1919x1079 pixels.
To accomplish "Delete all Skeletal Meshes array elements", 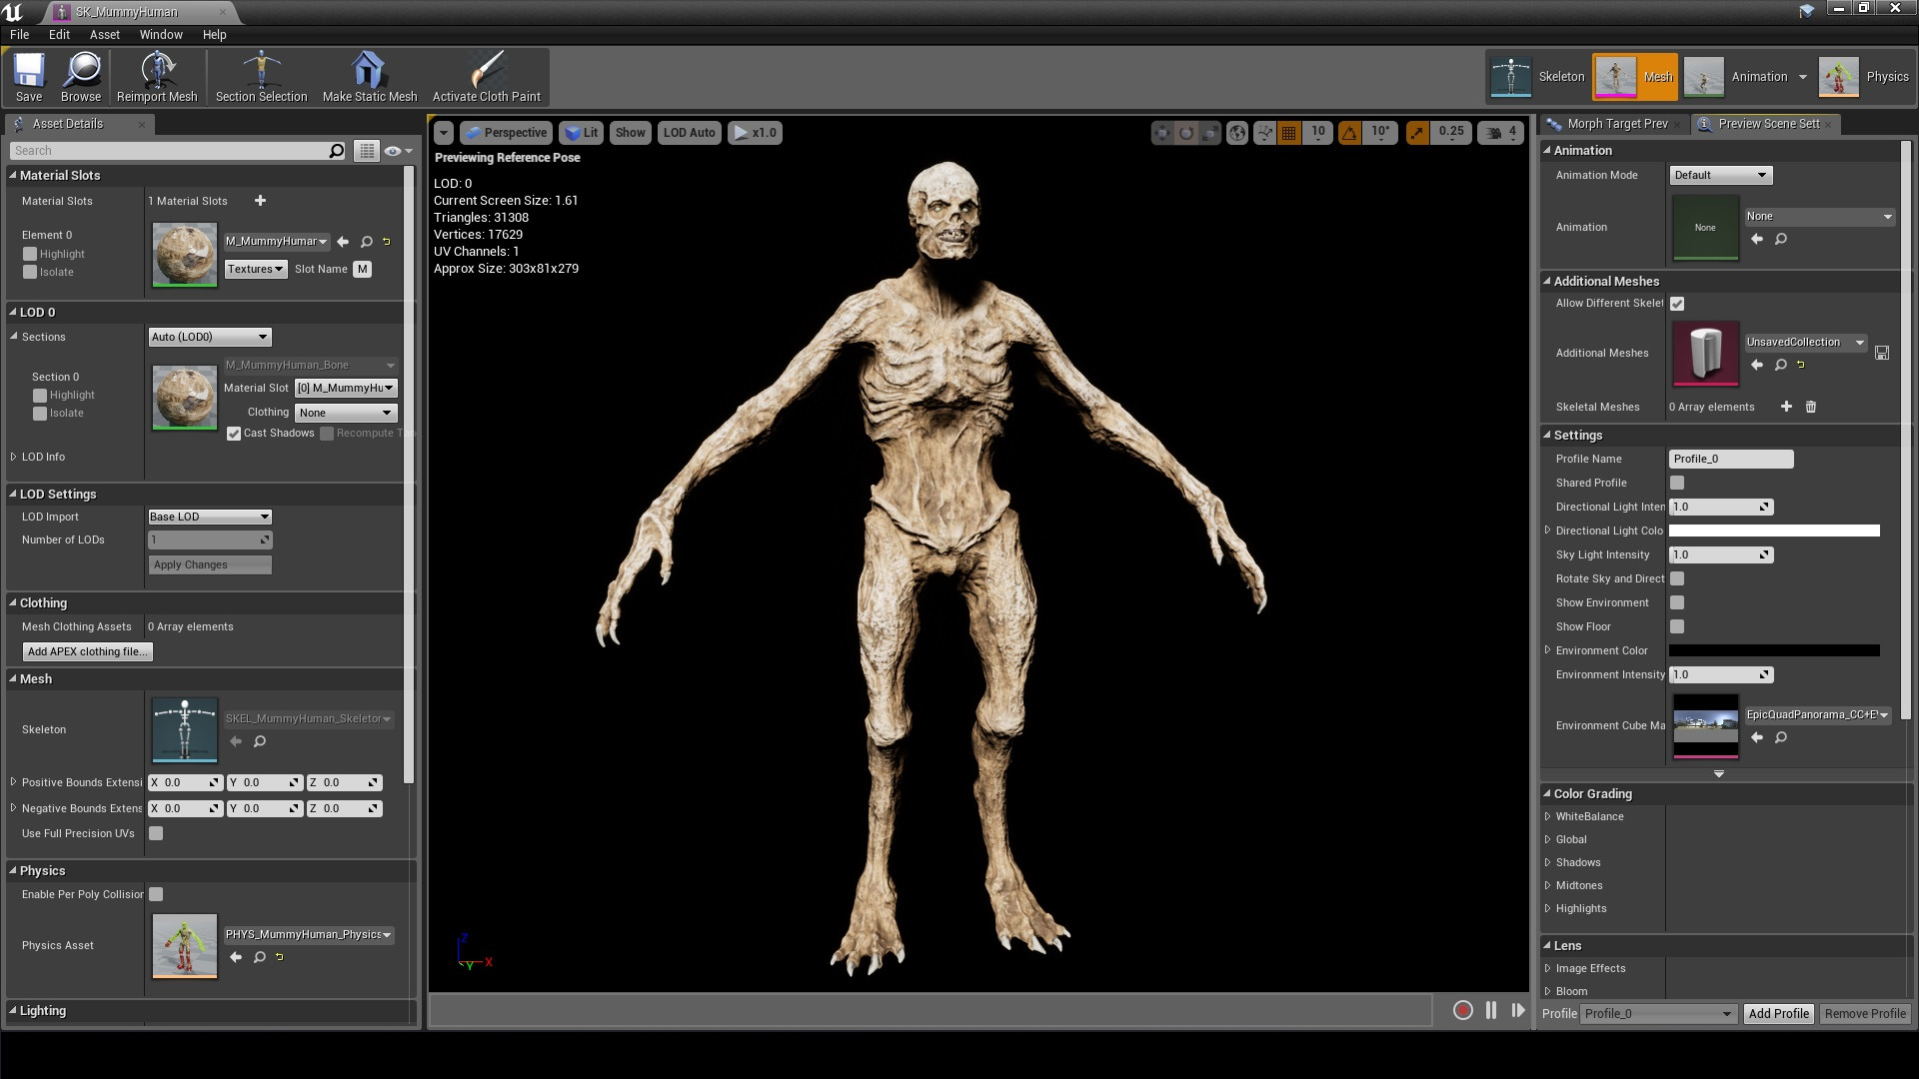I will pos(1810,407).
